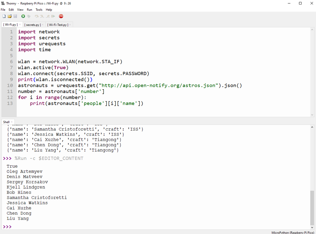The width and height of the screenshot is (316, 234).
Task: Switch to the Wi-Fi.py editor tab
Action: (11, 25)
